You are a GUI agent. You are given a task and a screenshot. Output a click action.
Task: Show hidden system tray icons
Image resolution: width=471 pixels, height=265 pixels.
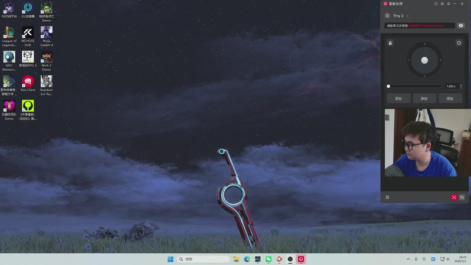(x=408, y=259)
